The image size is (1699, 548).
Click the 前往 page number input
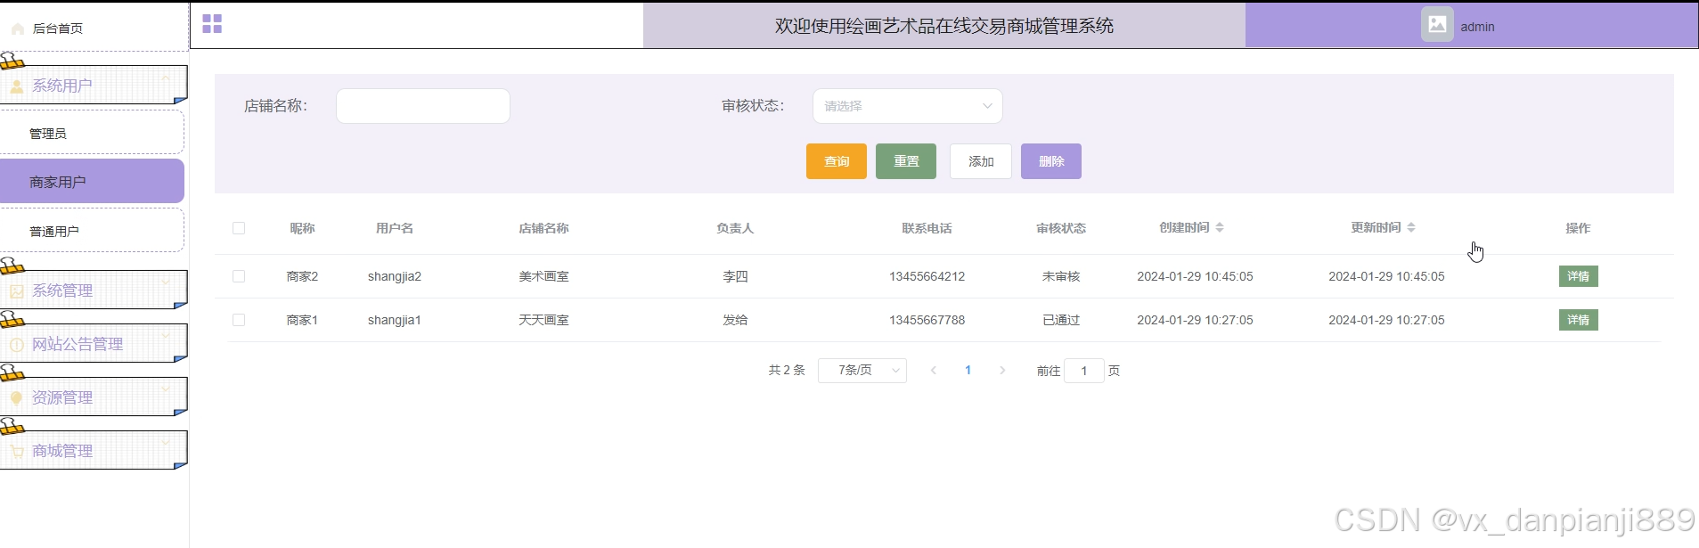point(1084,371)
